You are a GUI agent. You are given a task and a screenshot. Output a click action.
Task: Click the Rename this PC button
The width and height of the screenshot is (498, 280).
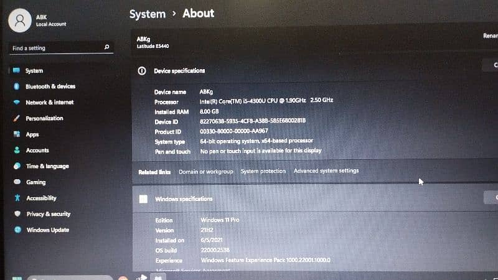pos(491,36)
